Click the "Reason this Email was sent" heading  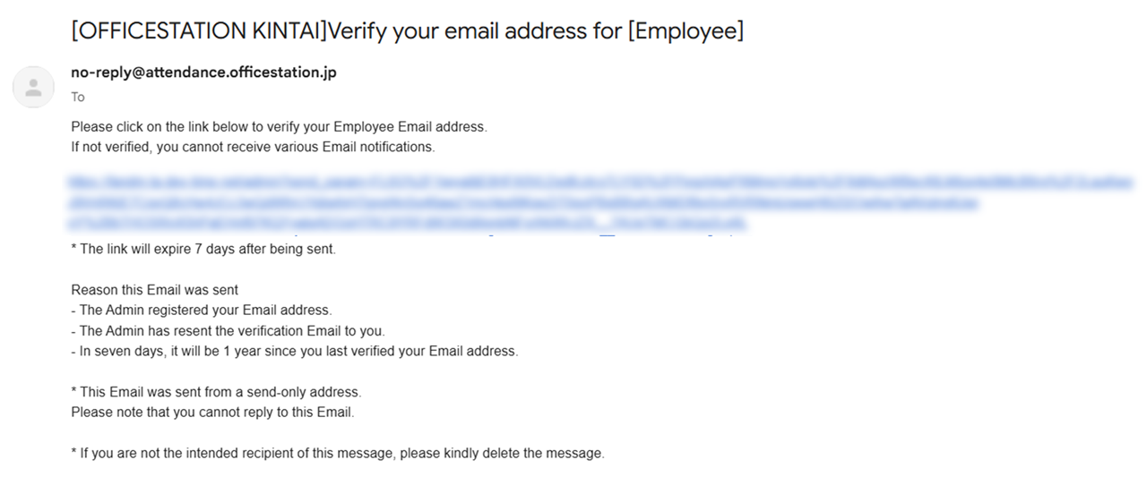click(154, 290)
